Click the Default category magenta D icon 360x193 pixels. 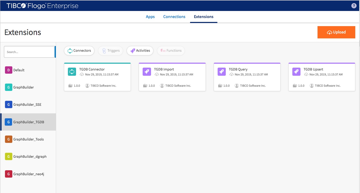pos(8,70)
